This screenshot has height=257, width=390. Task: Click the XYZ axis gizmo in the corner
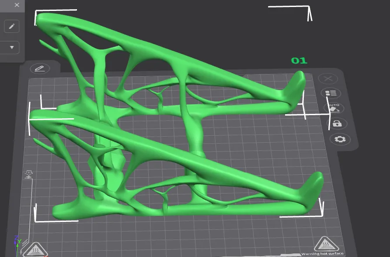tap(17, 240)
